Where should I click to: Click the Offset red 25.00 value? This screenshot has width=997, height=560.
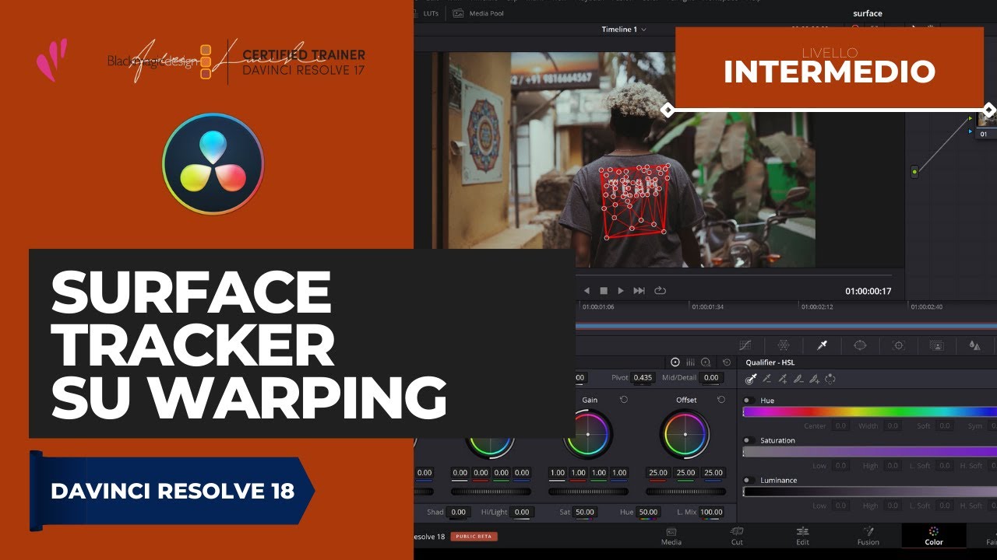(659, 472)
